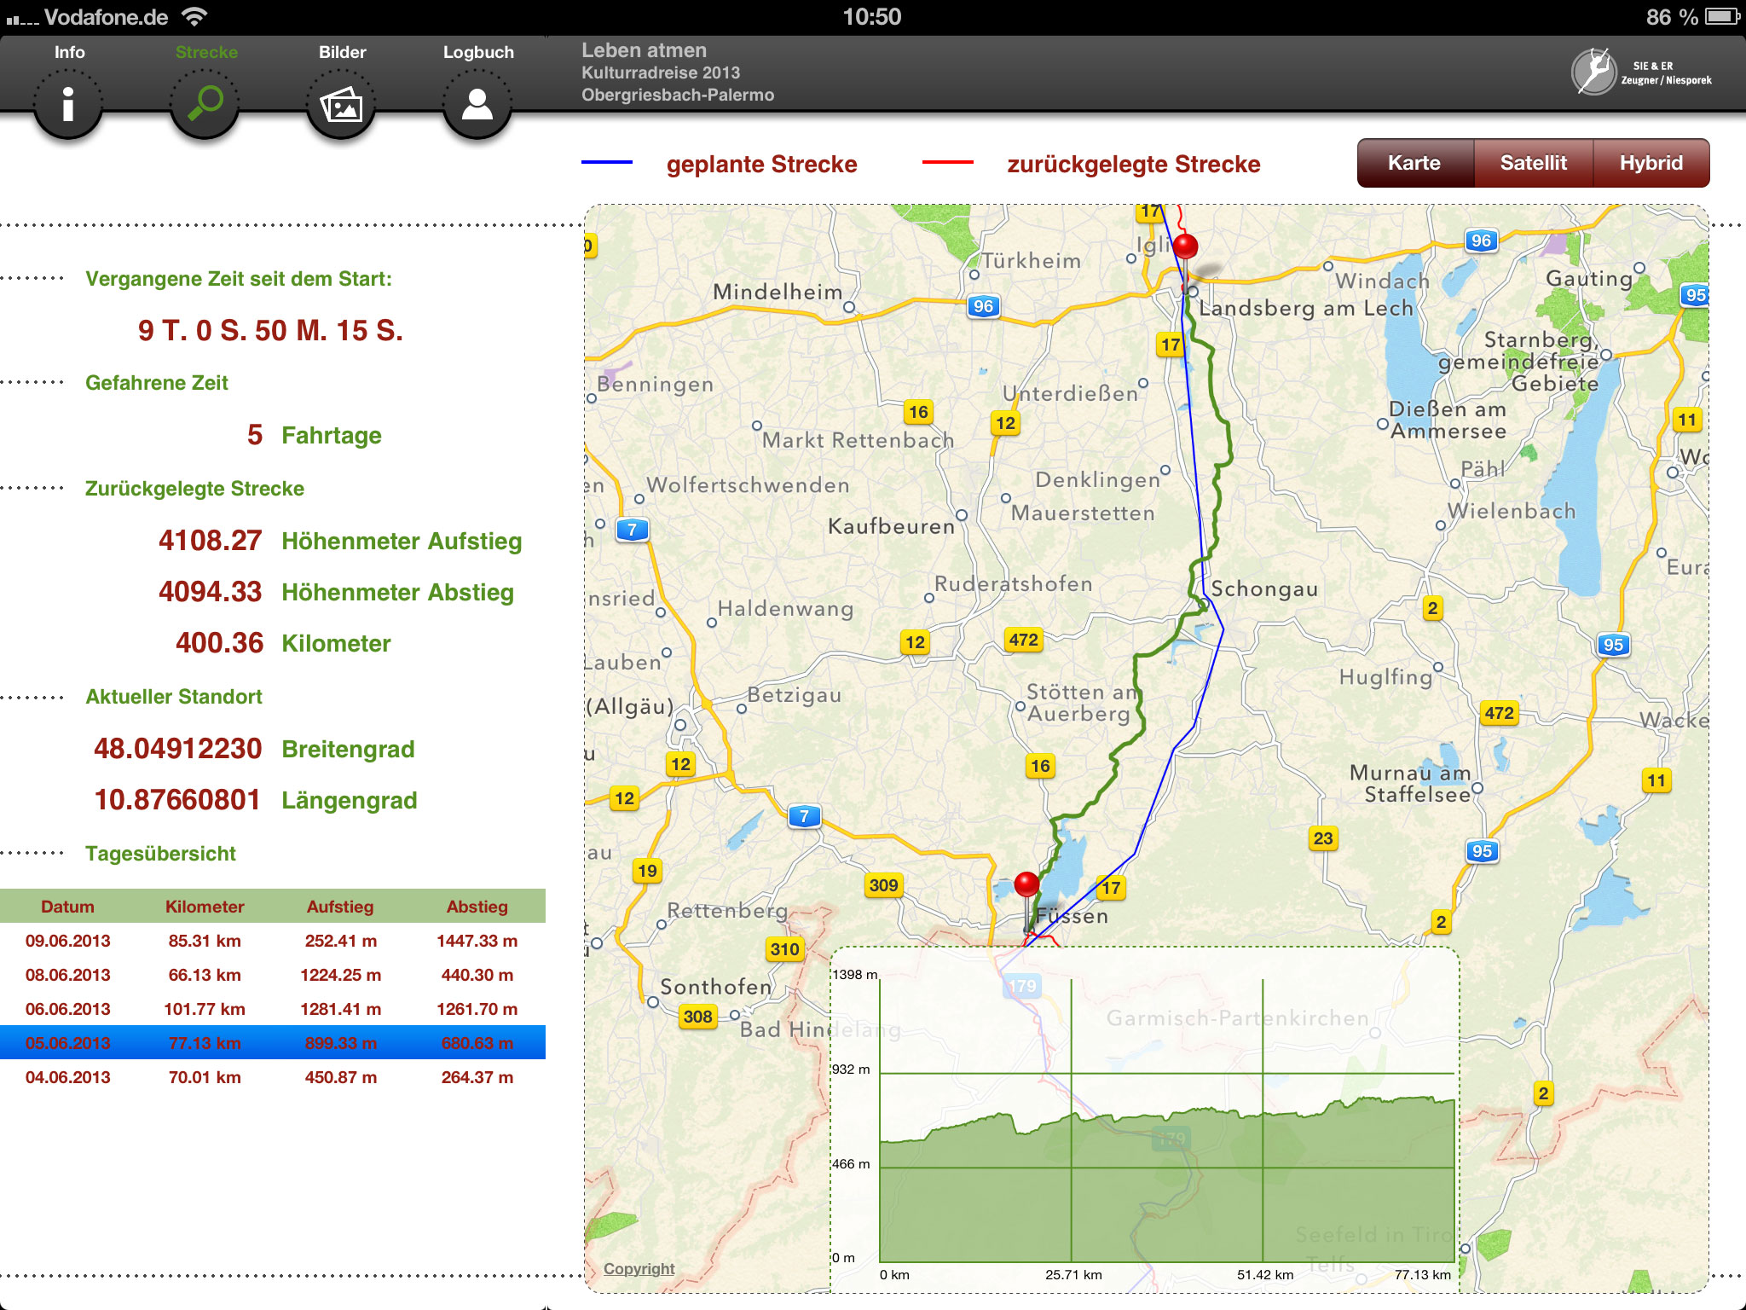Tap the Abstieg column header
Screen dimensions: 1746x1310
[x=477, y=907]
